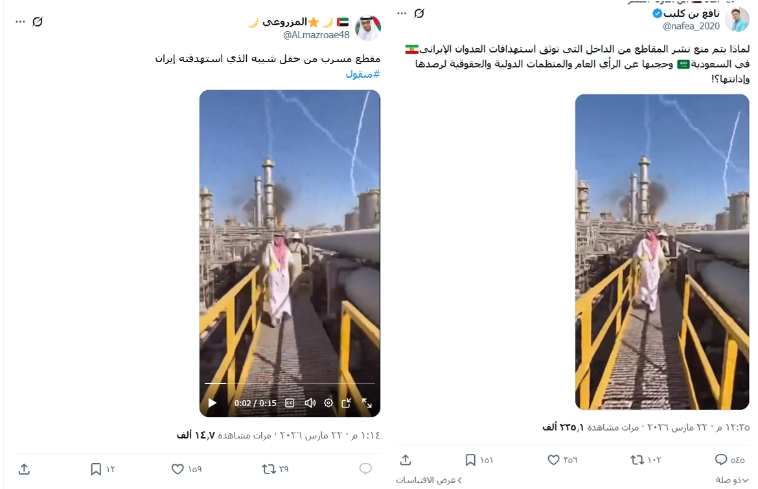Repost the ALmazroae48 post

point(268,469)
